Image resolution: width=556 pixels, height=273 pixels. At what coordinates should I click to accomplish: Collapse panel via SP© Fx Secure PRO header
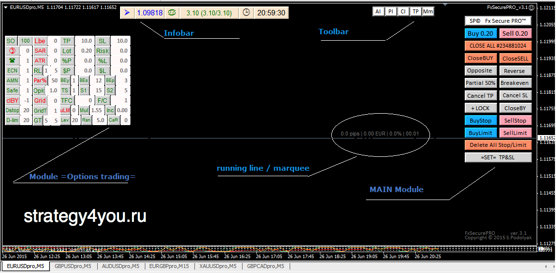coord(498,21)
